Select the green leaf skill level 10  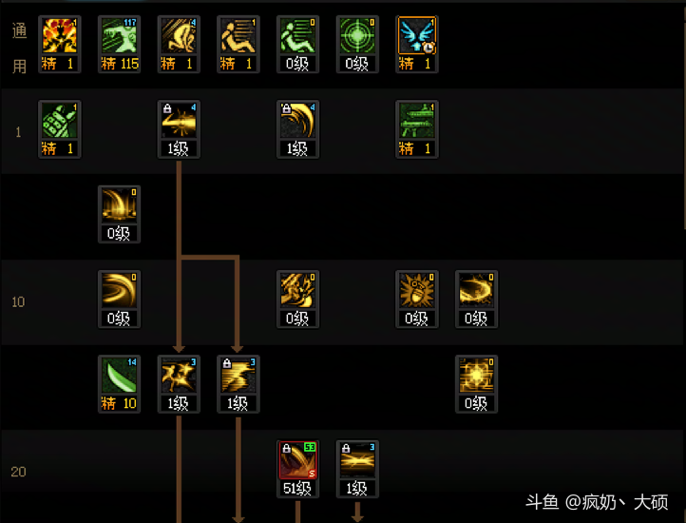coord(119,384)
